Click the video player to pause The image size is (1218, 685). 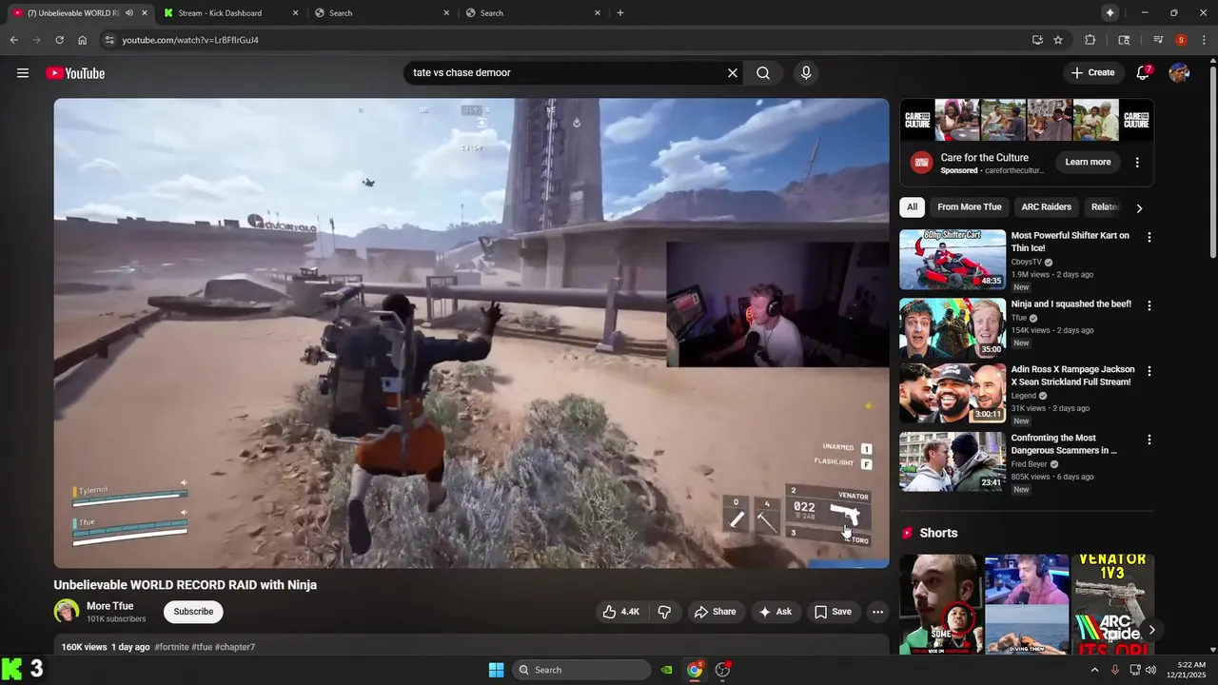tap(471, 333)
